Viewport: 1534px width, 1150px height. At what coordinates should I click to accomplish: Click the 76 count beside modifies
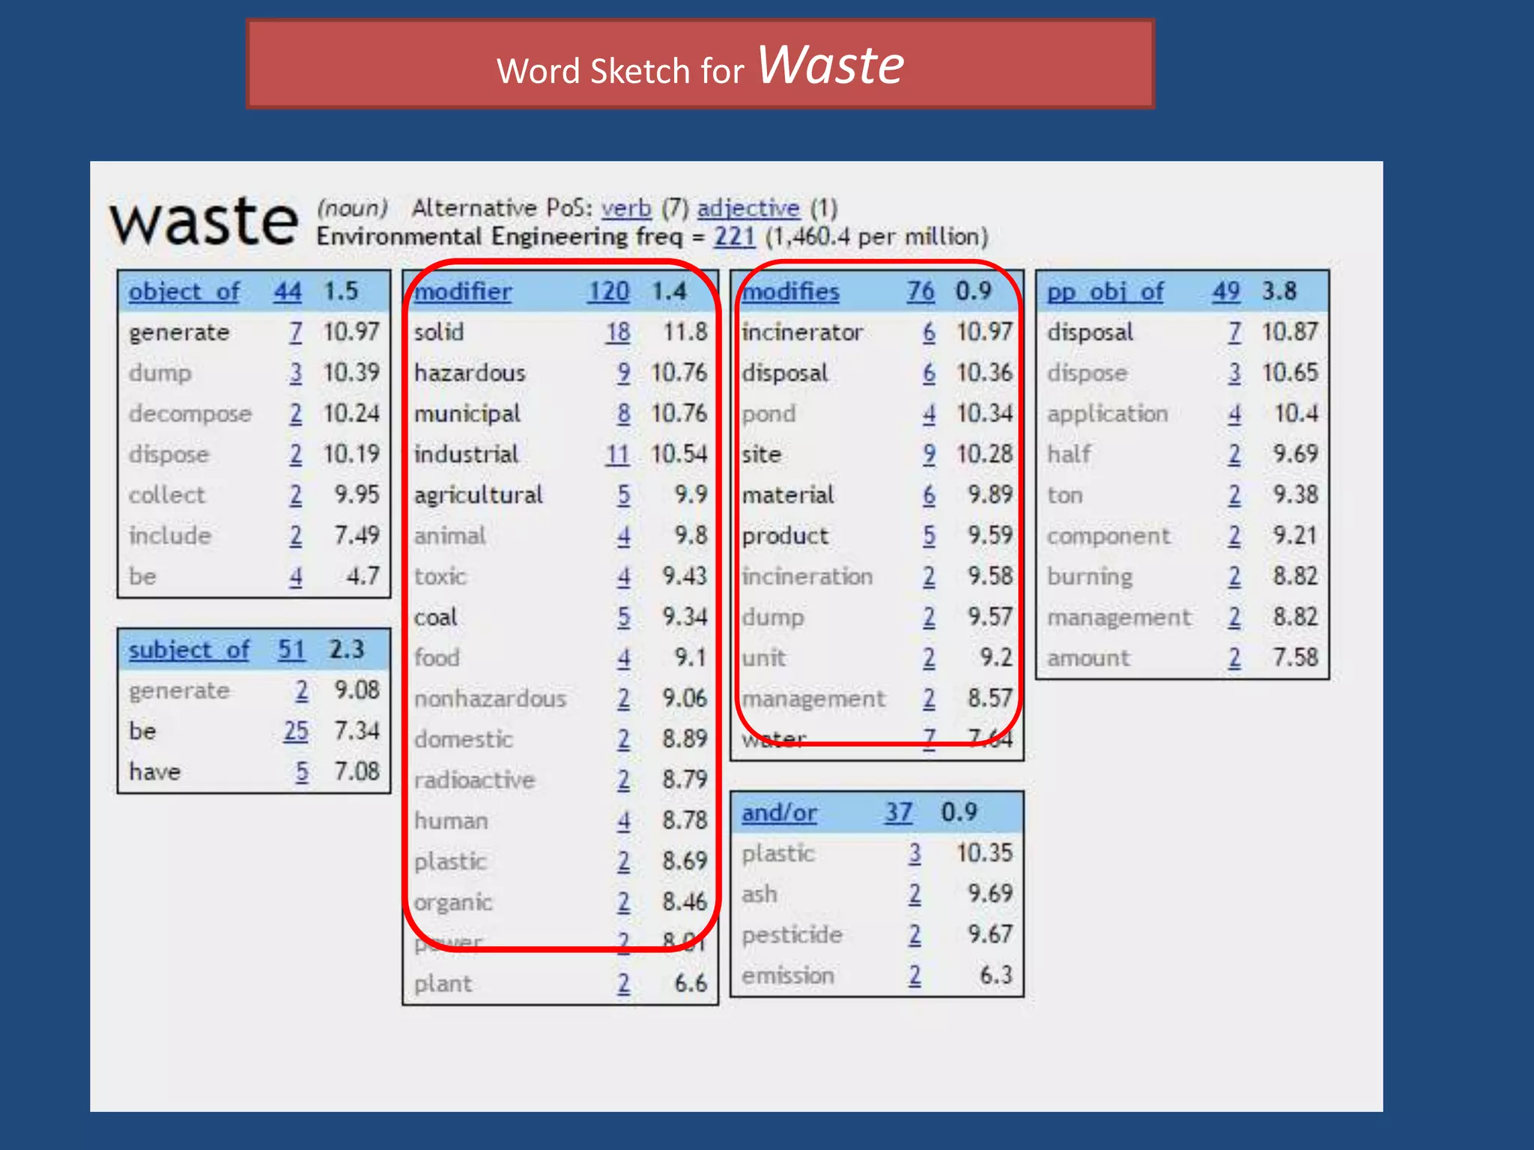(921, 291)
